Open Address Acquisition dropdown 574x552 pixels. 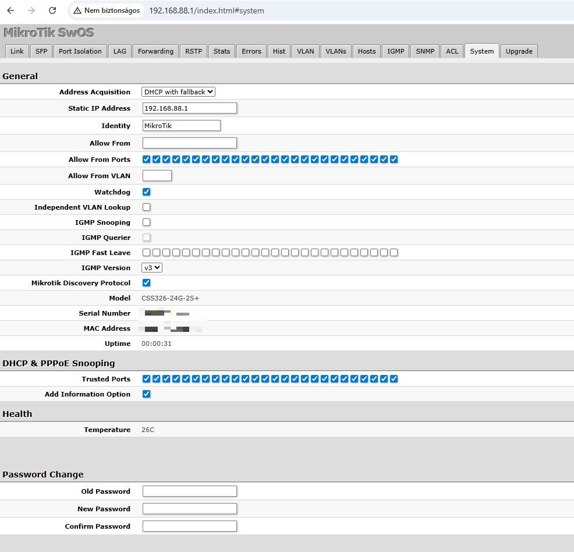point(178,92)
